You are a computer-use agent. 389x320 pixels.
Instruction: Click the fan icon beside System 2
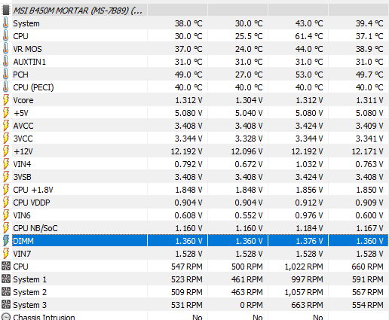(x=6, y=291)
